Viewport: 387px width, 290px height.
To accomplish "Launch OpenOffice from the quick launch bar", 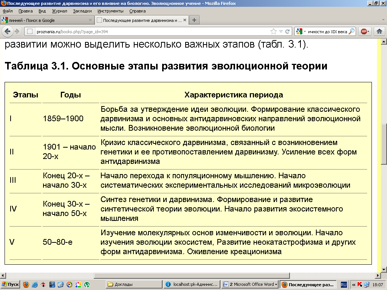I will pos(52,285).
